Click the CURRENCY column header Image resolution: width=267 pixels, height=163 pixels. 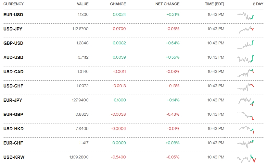point(14,4)
